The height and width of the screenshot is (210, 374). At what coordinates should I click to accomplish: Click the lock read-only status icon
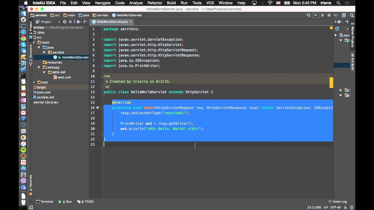pos(346,207)
